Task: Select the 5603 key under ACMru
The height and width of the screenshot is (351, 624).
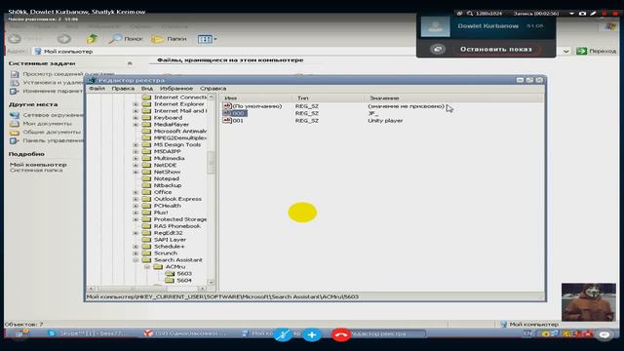Action: tap(178, 273)
